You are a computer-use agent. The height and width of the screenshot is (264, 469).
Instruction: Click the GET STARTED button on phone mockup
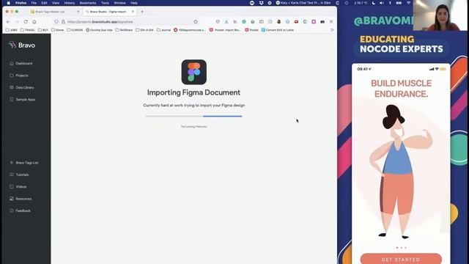[x=401, y=259]
